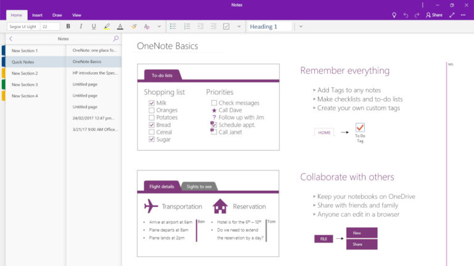Click the text highlighter icon

point(107,26)
